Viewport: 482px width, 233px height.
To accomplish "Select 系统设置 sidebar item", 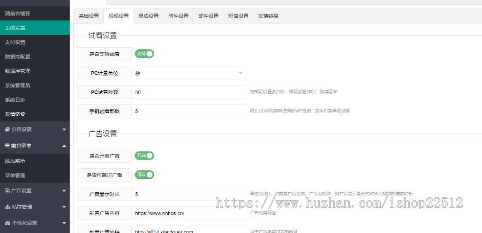I will (x=35, y=28).
